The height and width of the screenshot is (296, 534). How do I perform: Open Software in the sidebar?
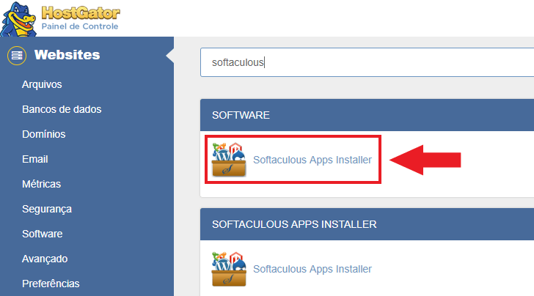tap(43, 234)
